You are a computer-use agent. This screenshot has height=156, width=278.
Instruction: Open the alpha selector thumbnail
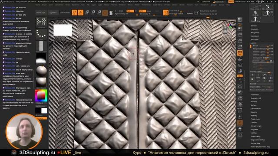[41, 46]
